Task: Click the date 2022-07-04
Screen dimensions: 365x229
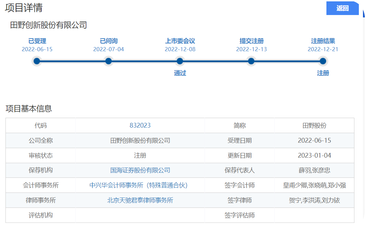Action: click(x=109, y=49)
